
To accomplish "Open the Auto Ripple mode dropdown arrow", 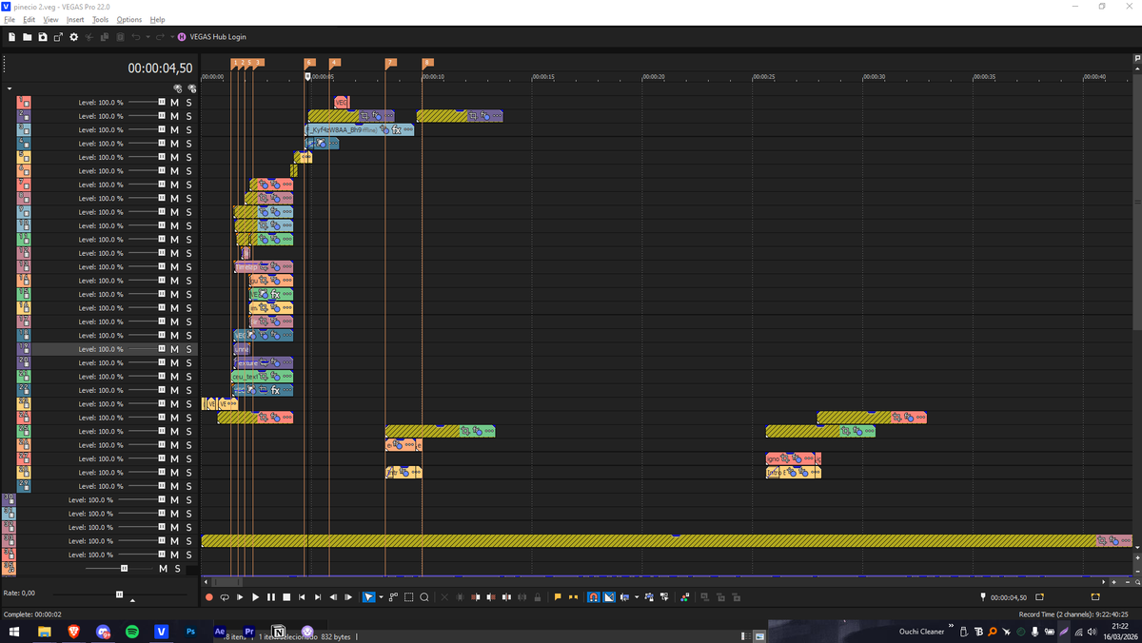I will coord(637,597).
